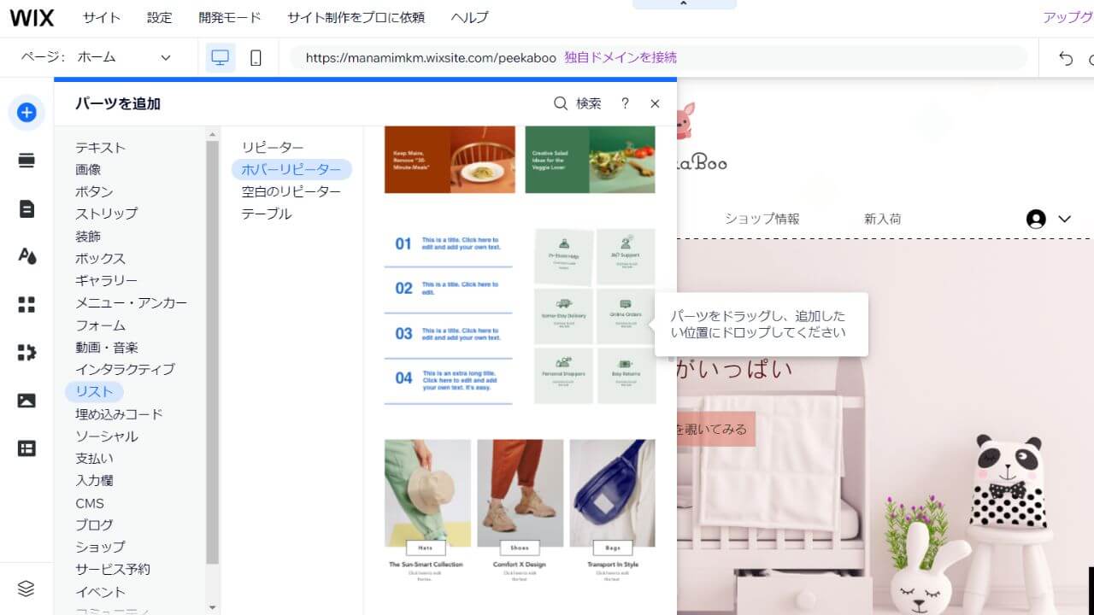1094x615 pixels.
Task: Open the CMS content manager icon
Action: 26,447
